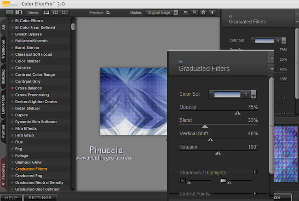Click the Opacity slider handle
The image size is (299, 201).
pyautogui.click(x=237, y=112)
